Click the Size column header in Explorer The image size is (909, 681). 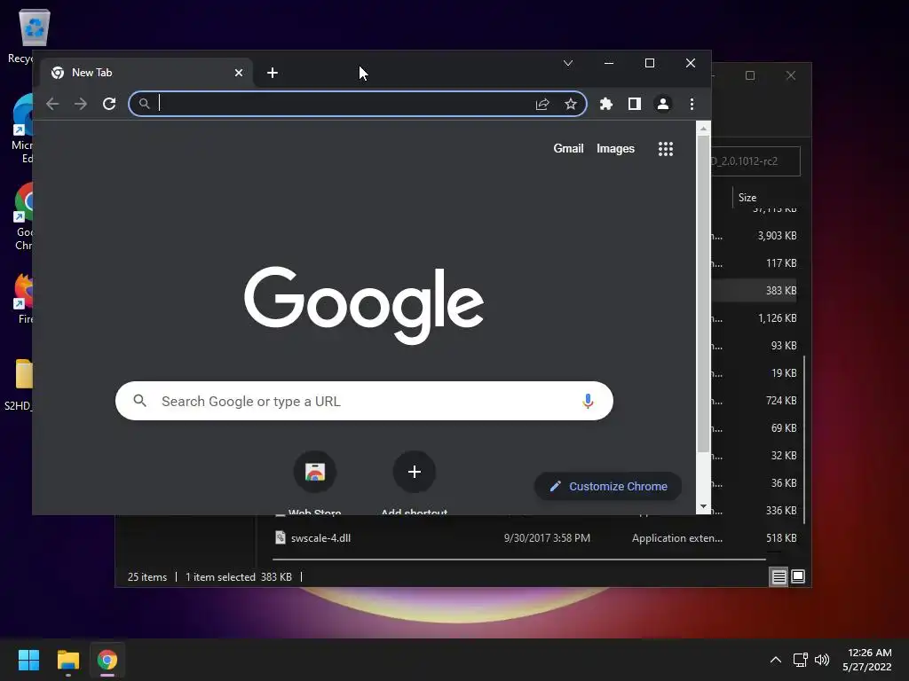pyautogui.click(x=747, y=198)
